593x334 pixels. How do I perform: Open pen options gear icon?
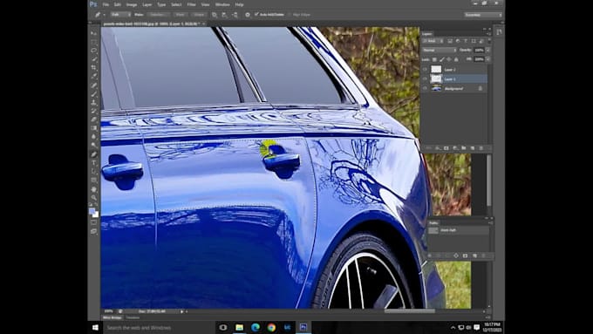point(248,15)
